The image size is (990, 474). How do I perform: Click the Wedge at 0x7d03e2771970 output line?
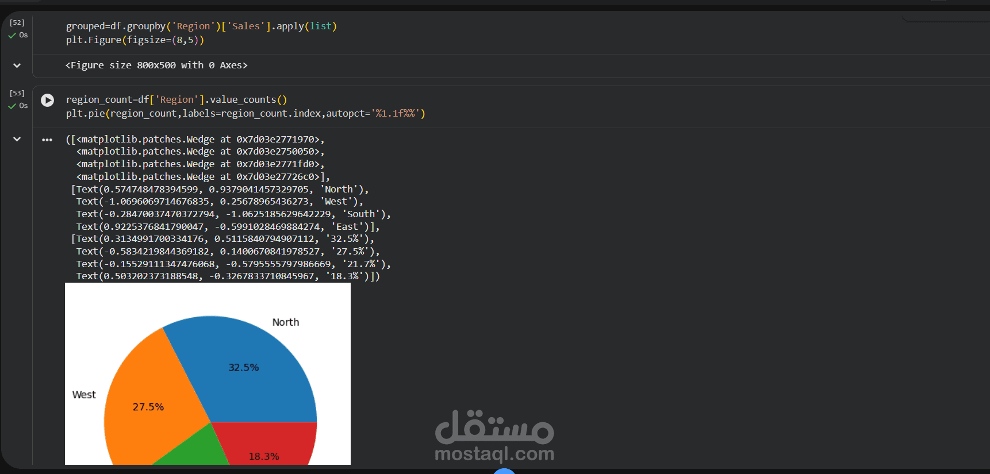click(195, 139)
